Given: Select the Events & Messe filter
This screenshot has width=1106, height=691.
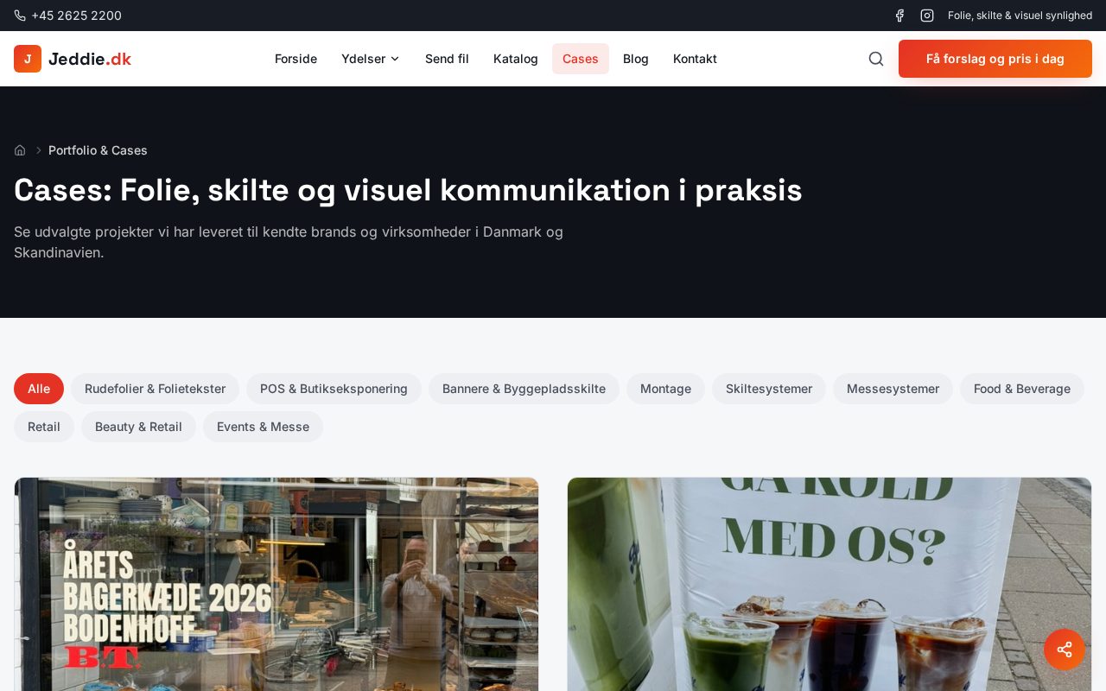Looking at the screenshot, I should tap(263, 427).
